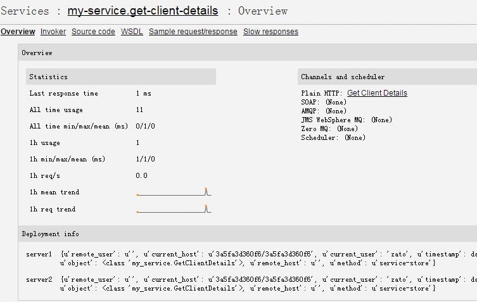The width and height of the screenshot is (477, 302).
Task: Click the Services breadcrumb text
Action: pyautogui.click(x=25, y=11)
